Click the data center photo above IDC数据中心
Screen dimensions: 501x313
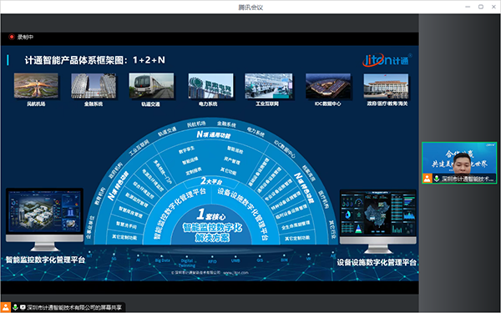[328, 86]
